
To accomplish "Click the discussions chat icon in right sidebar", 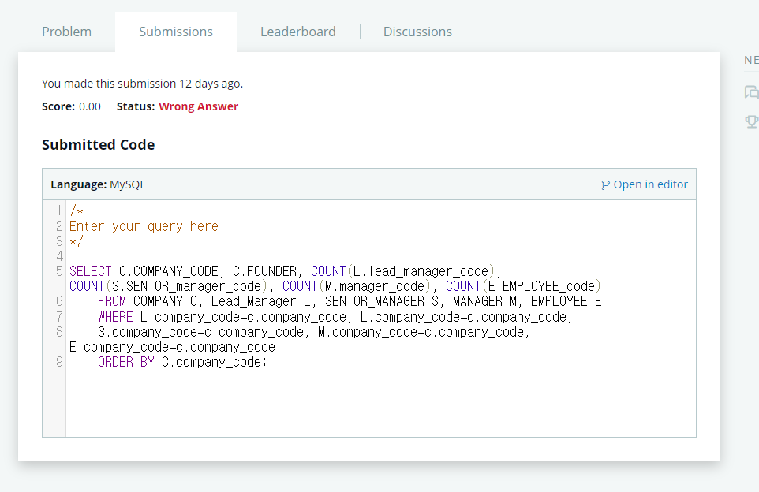I will (751, 91).
